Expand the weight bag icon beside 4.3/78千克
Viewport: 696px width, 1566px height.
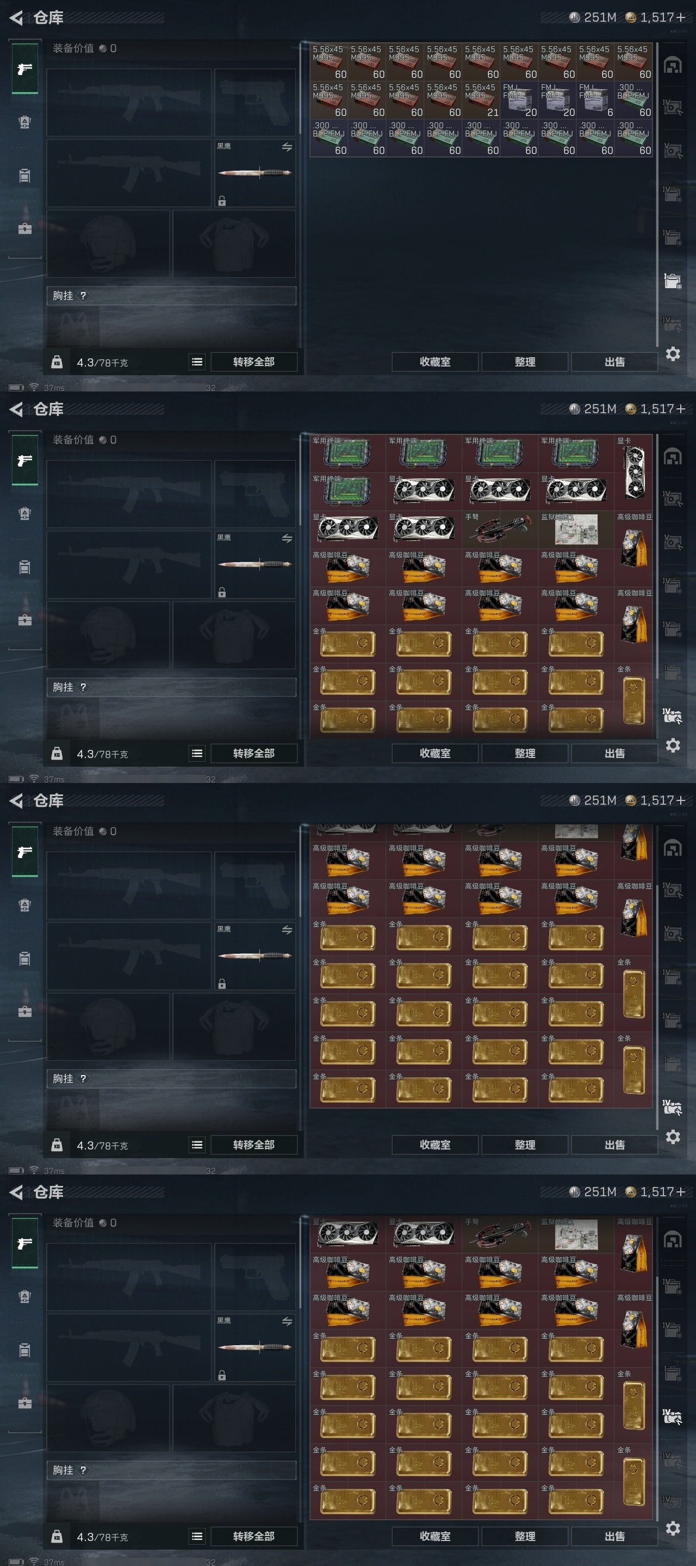click(57, 362)
